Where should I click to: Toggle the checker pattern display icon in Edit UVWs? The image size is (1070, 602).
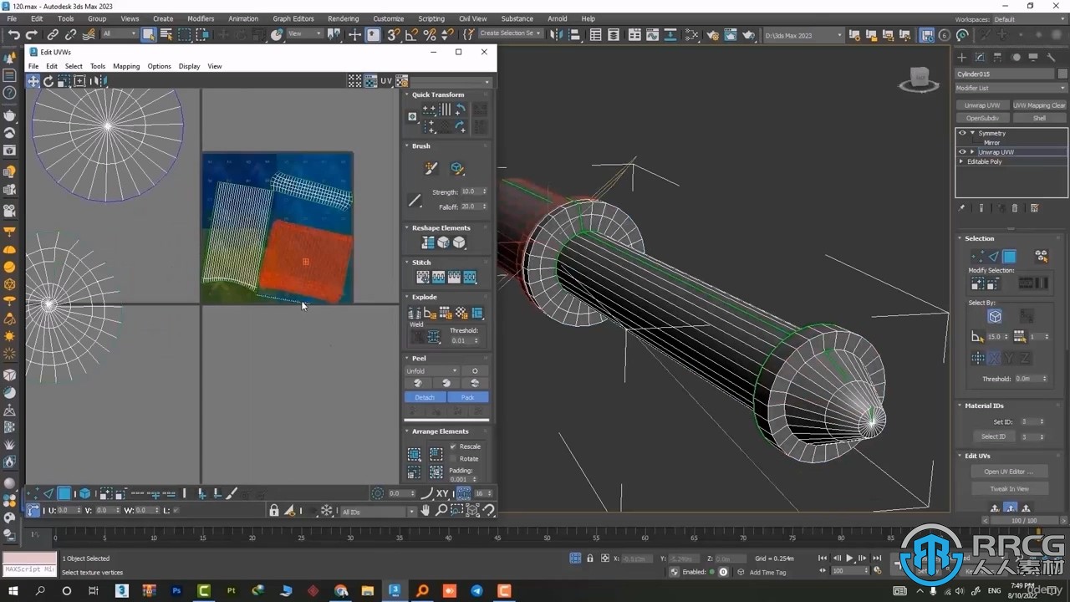tap(355, 81)
